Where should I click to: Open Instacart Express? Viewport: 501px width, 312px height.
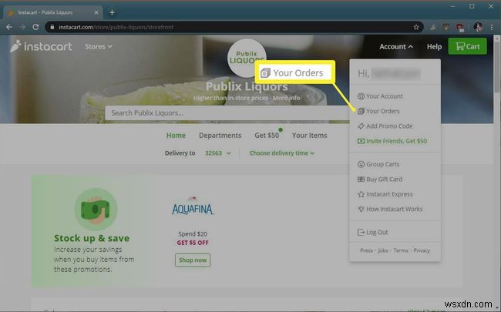click(x=385, y=194)
